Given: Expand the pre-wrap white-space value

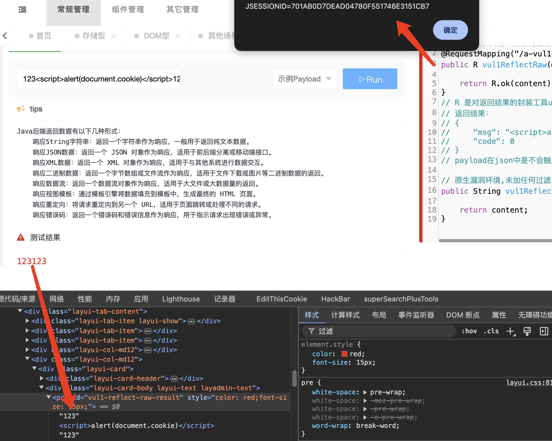Looking at the screenshot, I should pos(365,392).
